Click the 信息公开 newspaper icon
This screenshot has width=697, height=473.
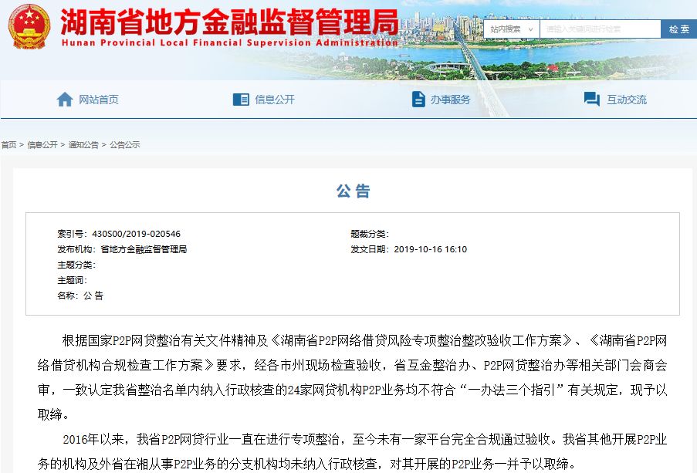point(241,100)
